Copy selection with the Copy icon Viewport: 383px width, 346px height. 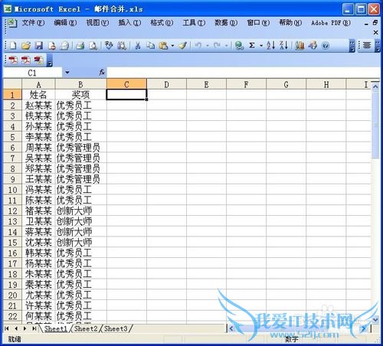click(x=151, y=46)
